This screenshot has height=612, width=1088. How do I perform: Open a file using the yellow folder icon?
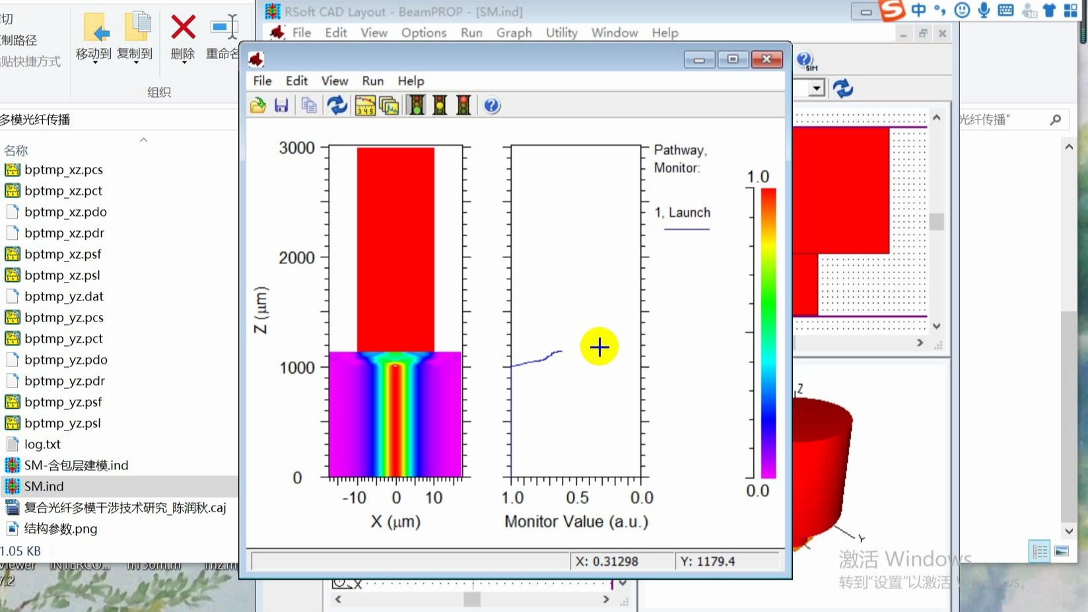[258, 106]
